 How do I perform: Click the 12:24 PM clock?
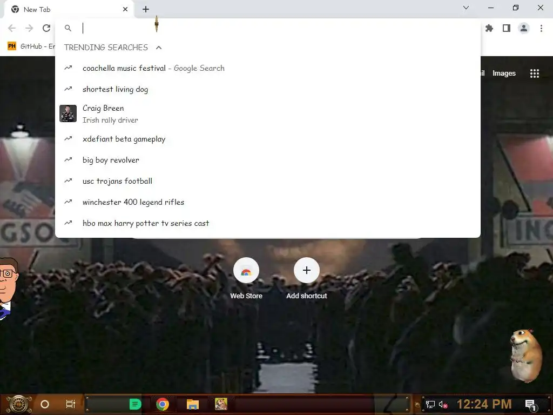click(484, 404)
